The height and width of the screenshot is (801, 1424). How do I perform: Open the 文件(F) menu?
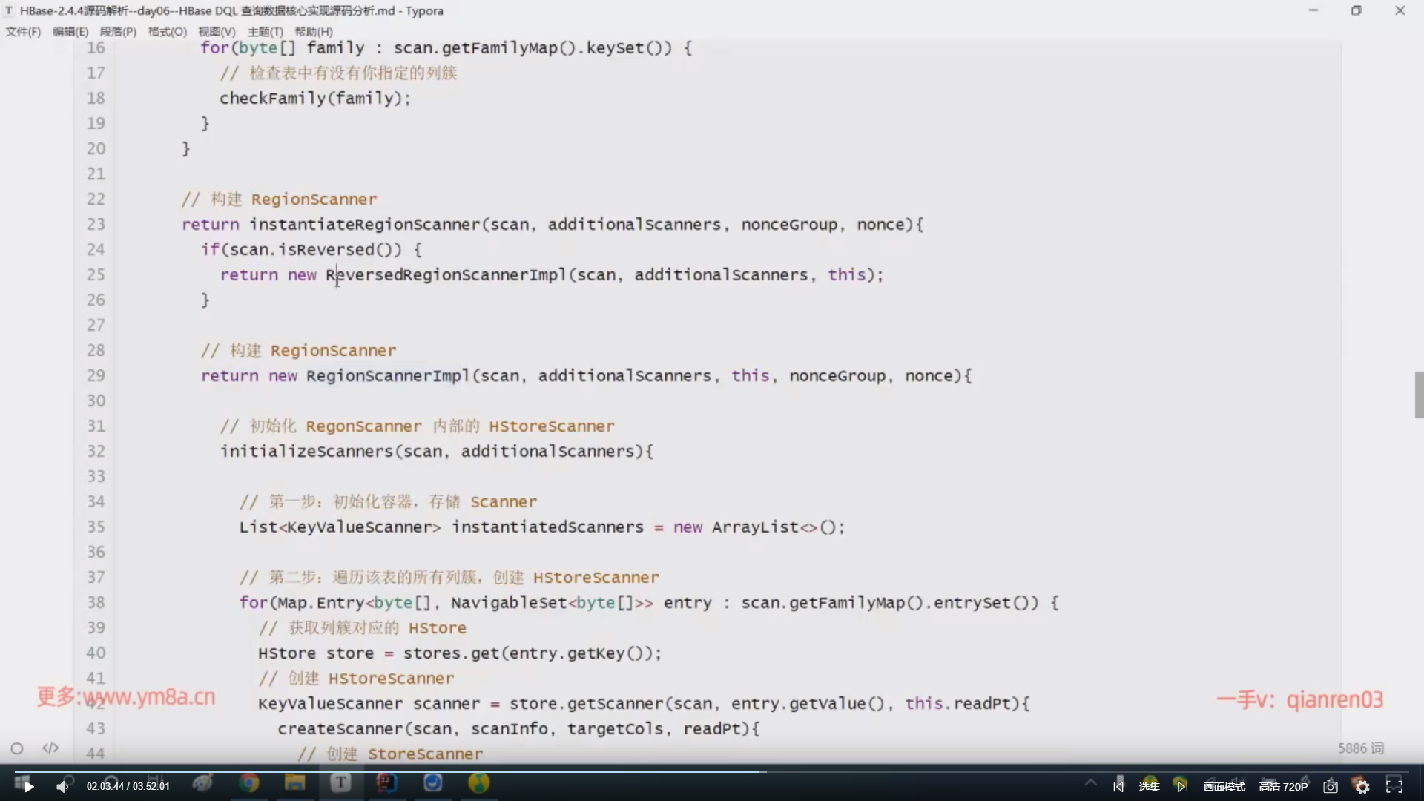(23, 31)
